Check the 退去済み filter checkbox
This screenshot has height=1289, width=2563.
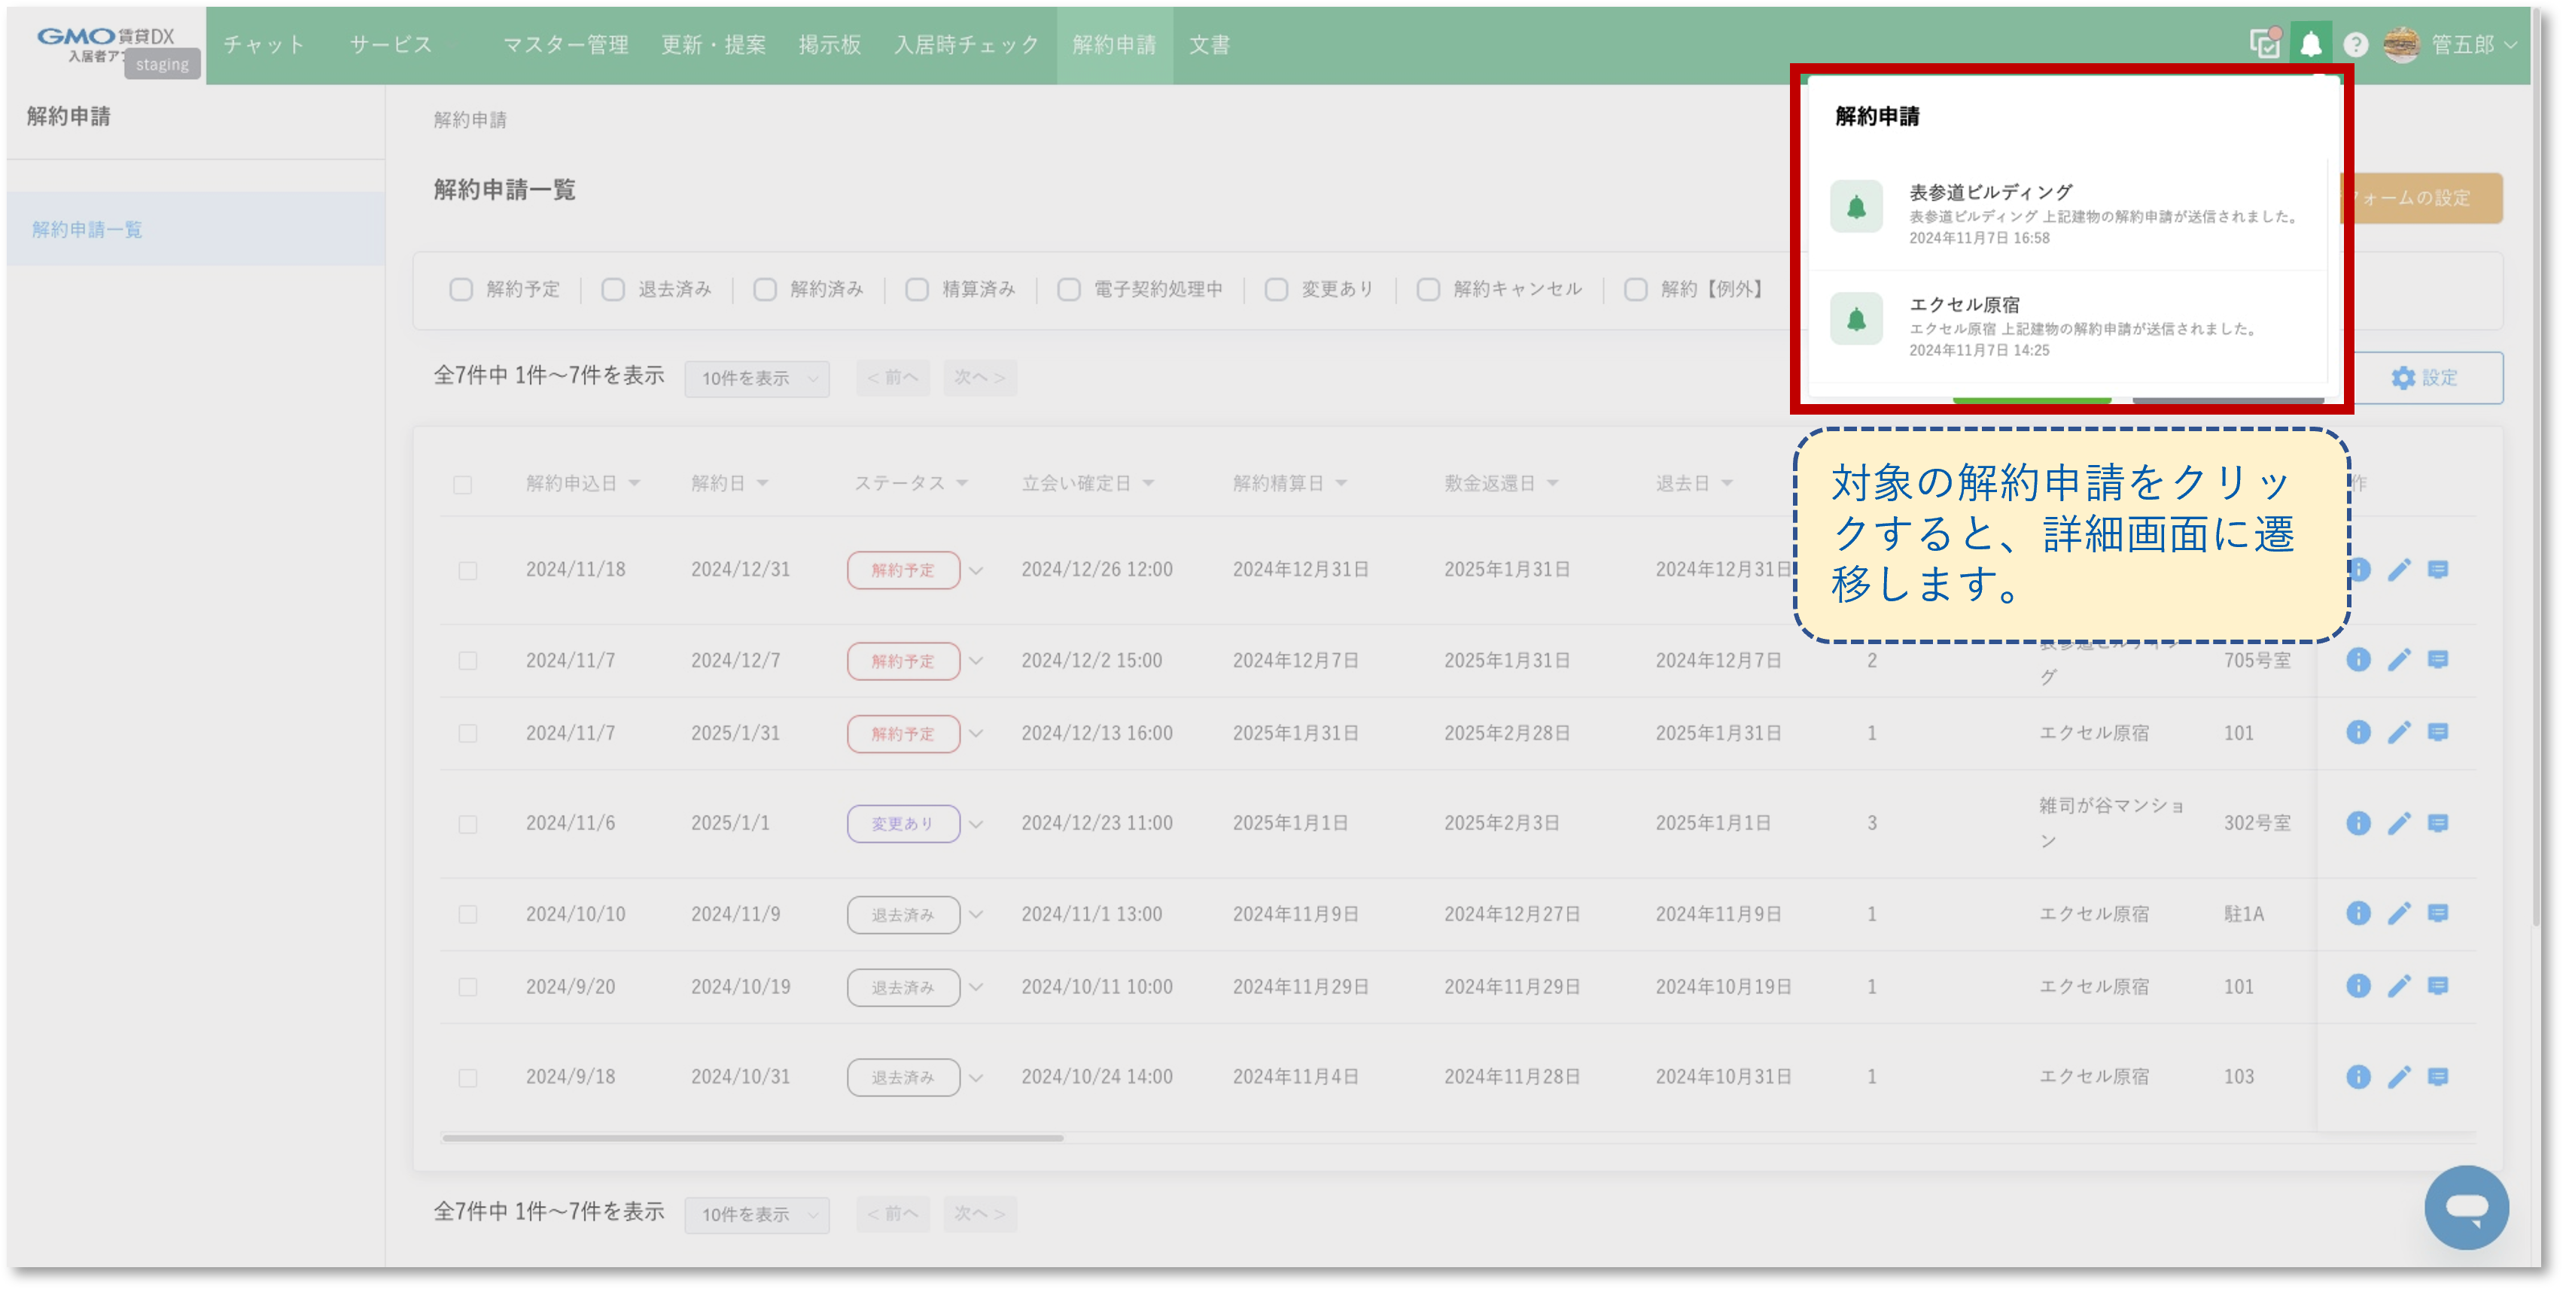click(613, 290)
